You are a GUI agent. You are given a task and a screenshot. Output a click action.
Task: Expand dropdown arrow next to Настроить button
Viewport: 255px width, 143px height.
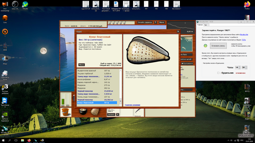pos(118,115)
